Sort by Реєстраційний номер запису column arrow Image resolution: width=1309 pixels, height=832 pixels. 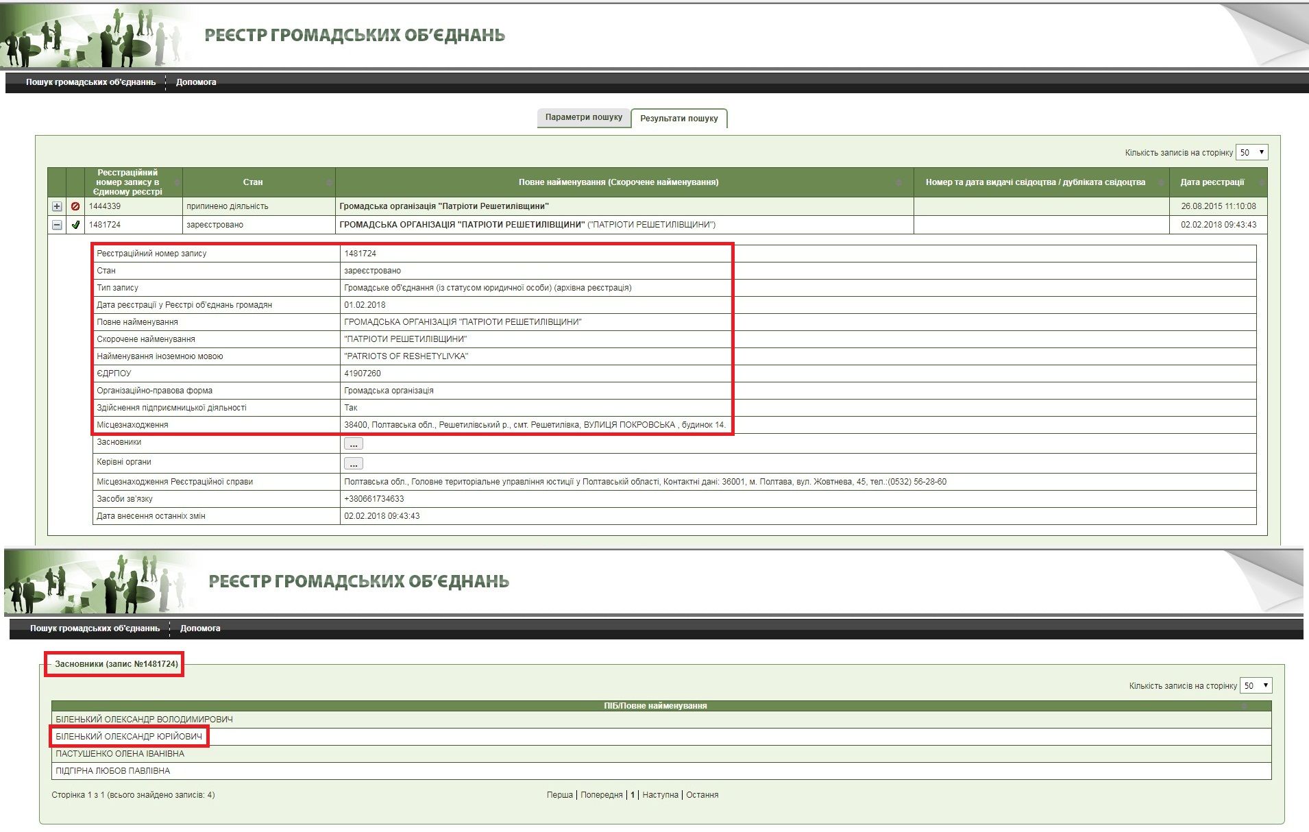[177, 182]
